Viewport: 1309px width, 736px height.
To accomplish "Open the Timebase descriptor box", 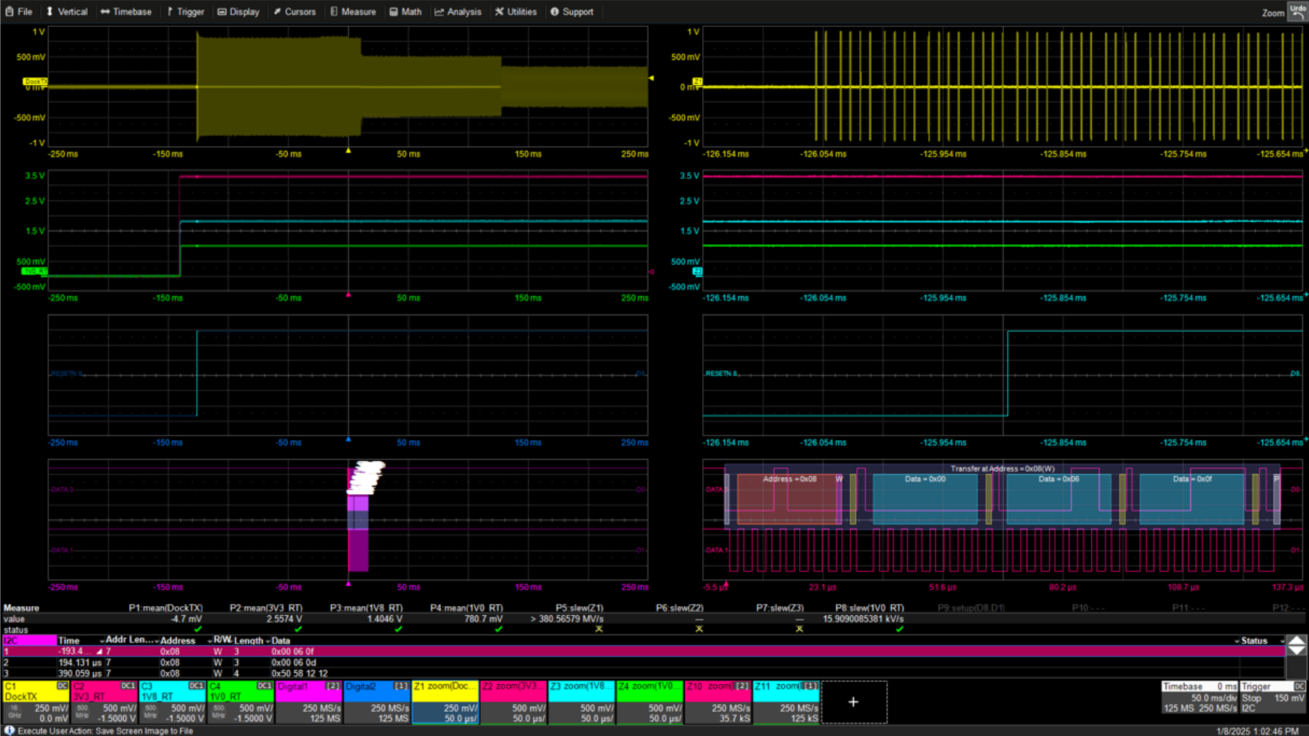I will click(x=1199, y=698).
